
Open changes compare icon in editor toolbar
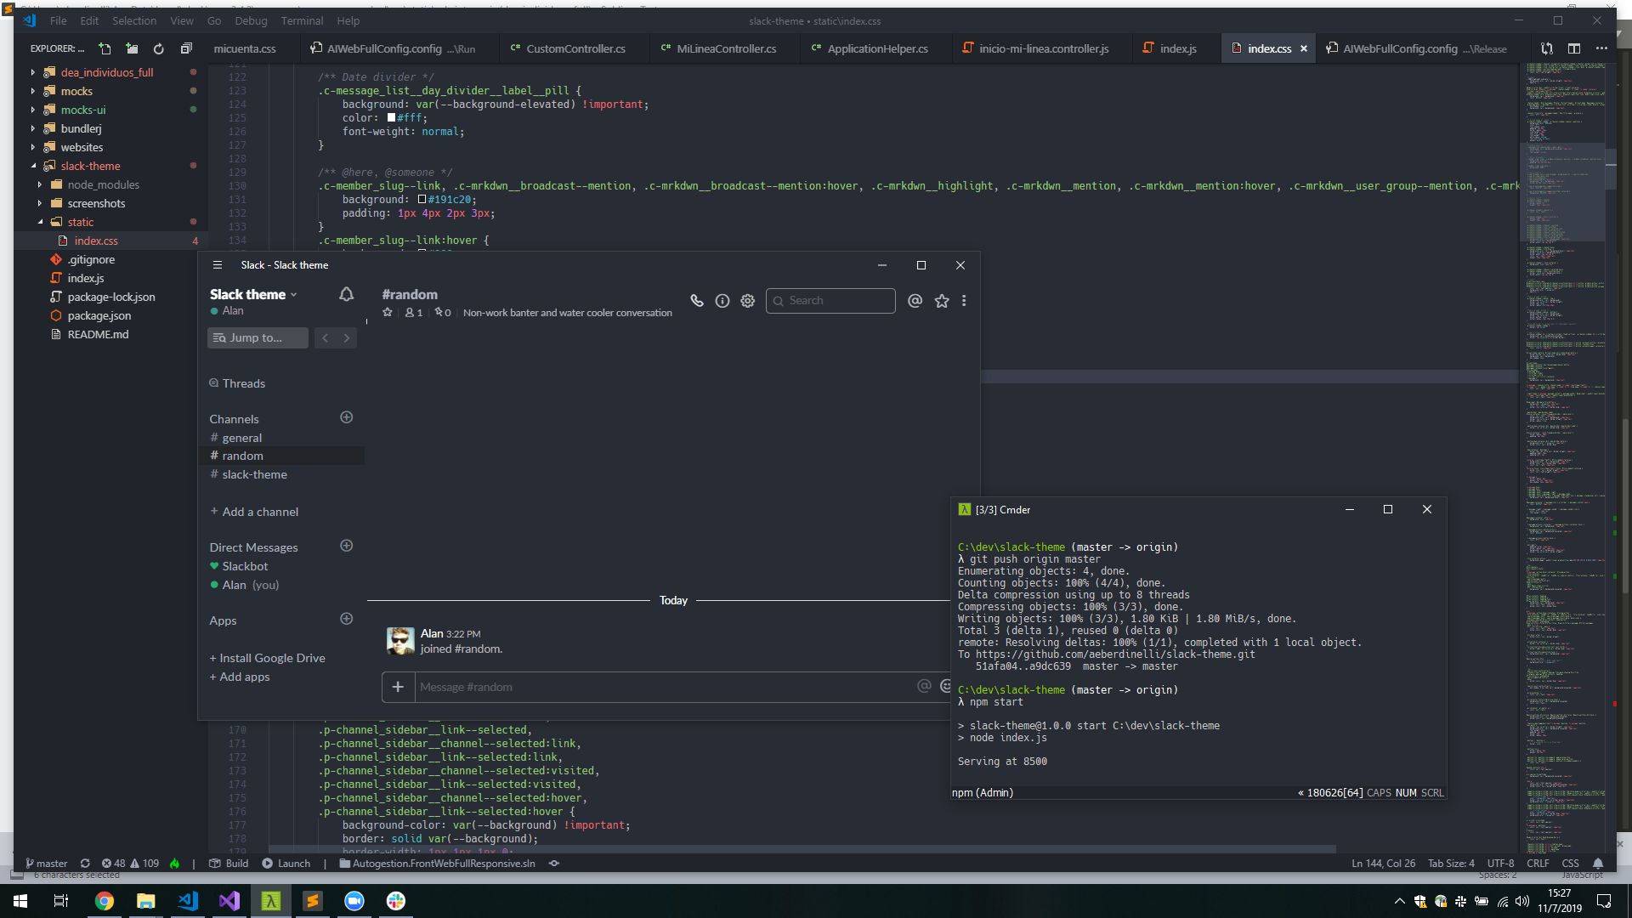pos(1547,48)
